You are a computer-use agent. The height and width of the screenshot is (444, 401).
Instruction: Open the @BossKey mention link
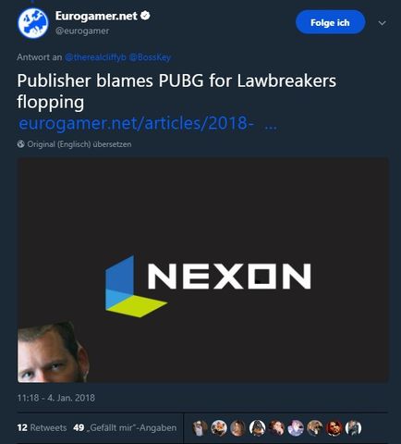[x=150, y=57]
